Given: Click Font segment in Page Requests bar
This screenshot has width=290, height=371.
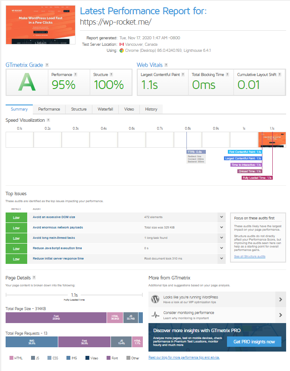Looking at the screenshot, I should tap(85, 342).
